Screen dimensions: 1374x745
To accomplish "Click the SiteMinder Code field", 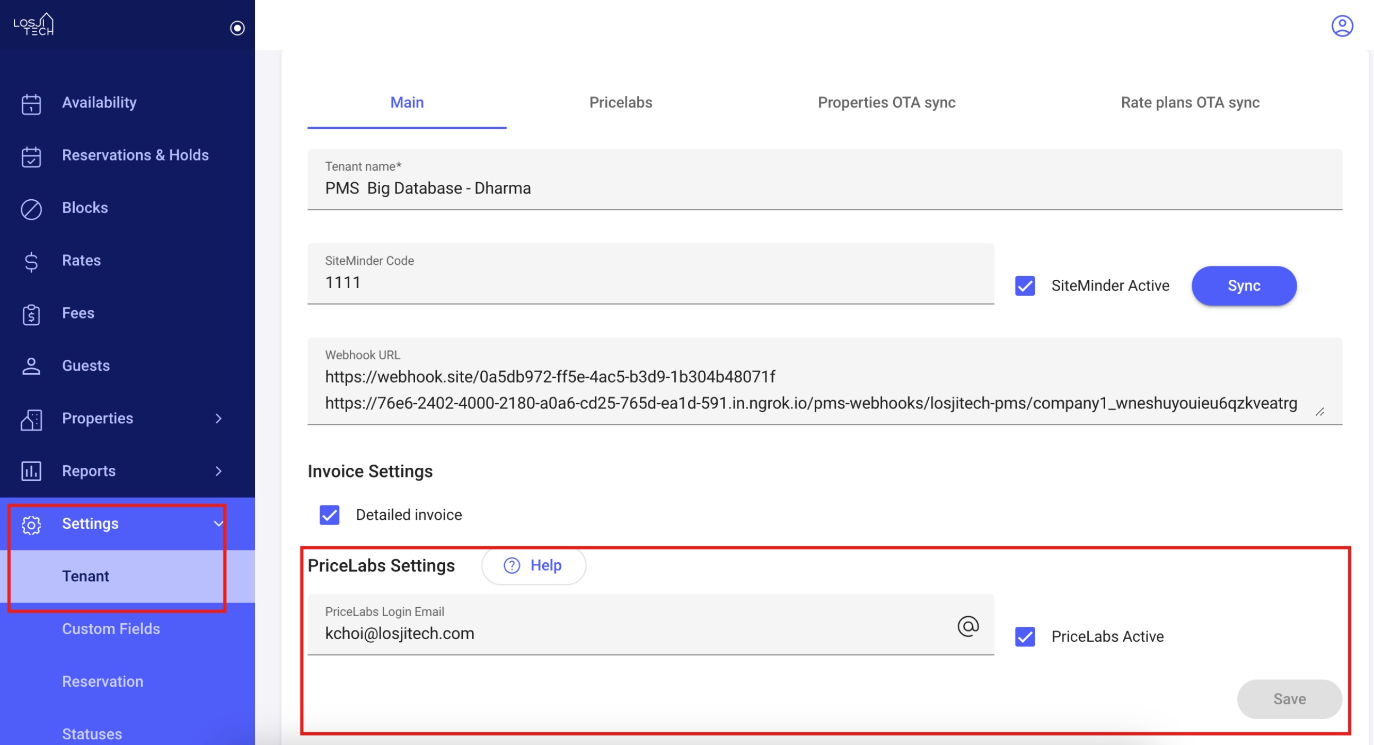I will [651, 273].
